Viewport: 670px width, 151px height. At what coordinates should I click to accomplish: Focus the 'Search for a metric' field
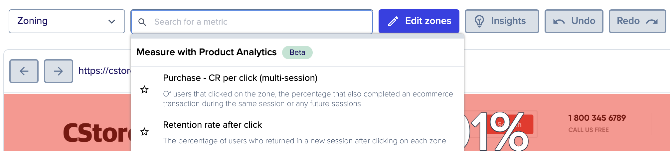point(252,22)
